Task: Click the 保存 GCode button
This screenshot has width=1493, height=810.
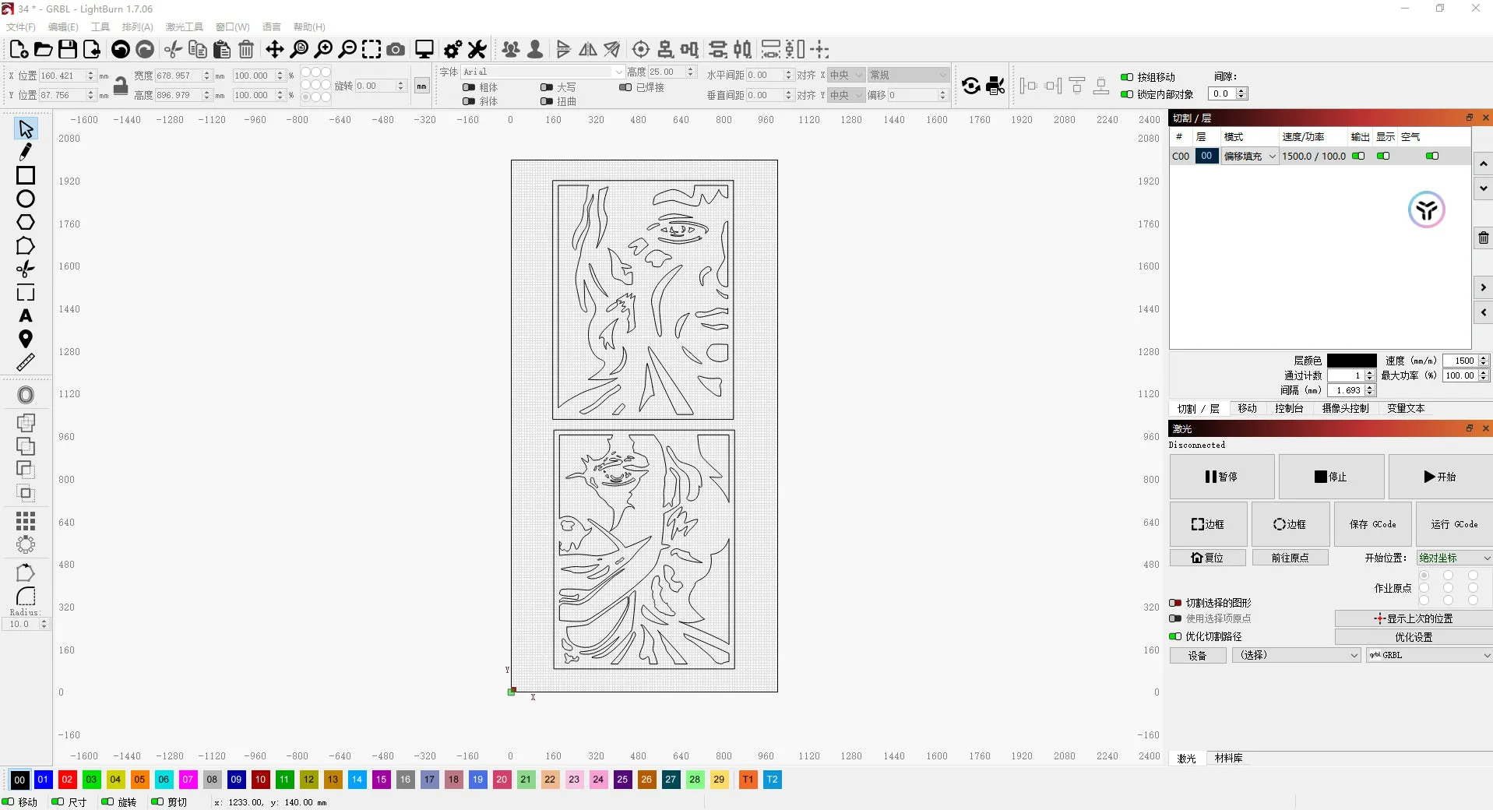Action: (x=1372, y=524)
